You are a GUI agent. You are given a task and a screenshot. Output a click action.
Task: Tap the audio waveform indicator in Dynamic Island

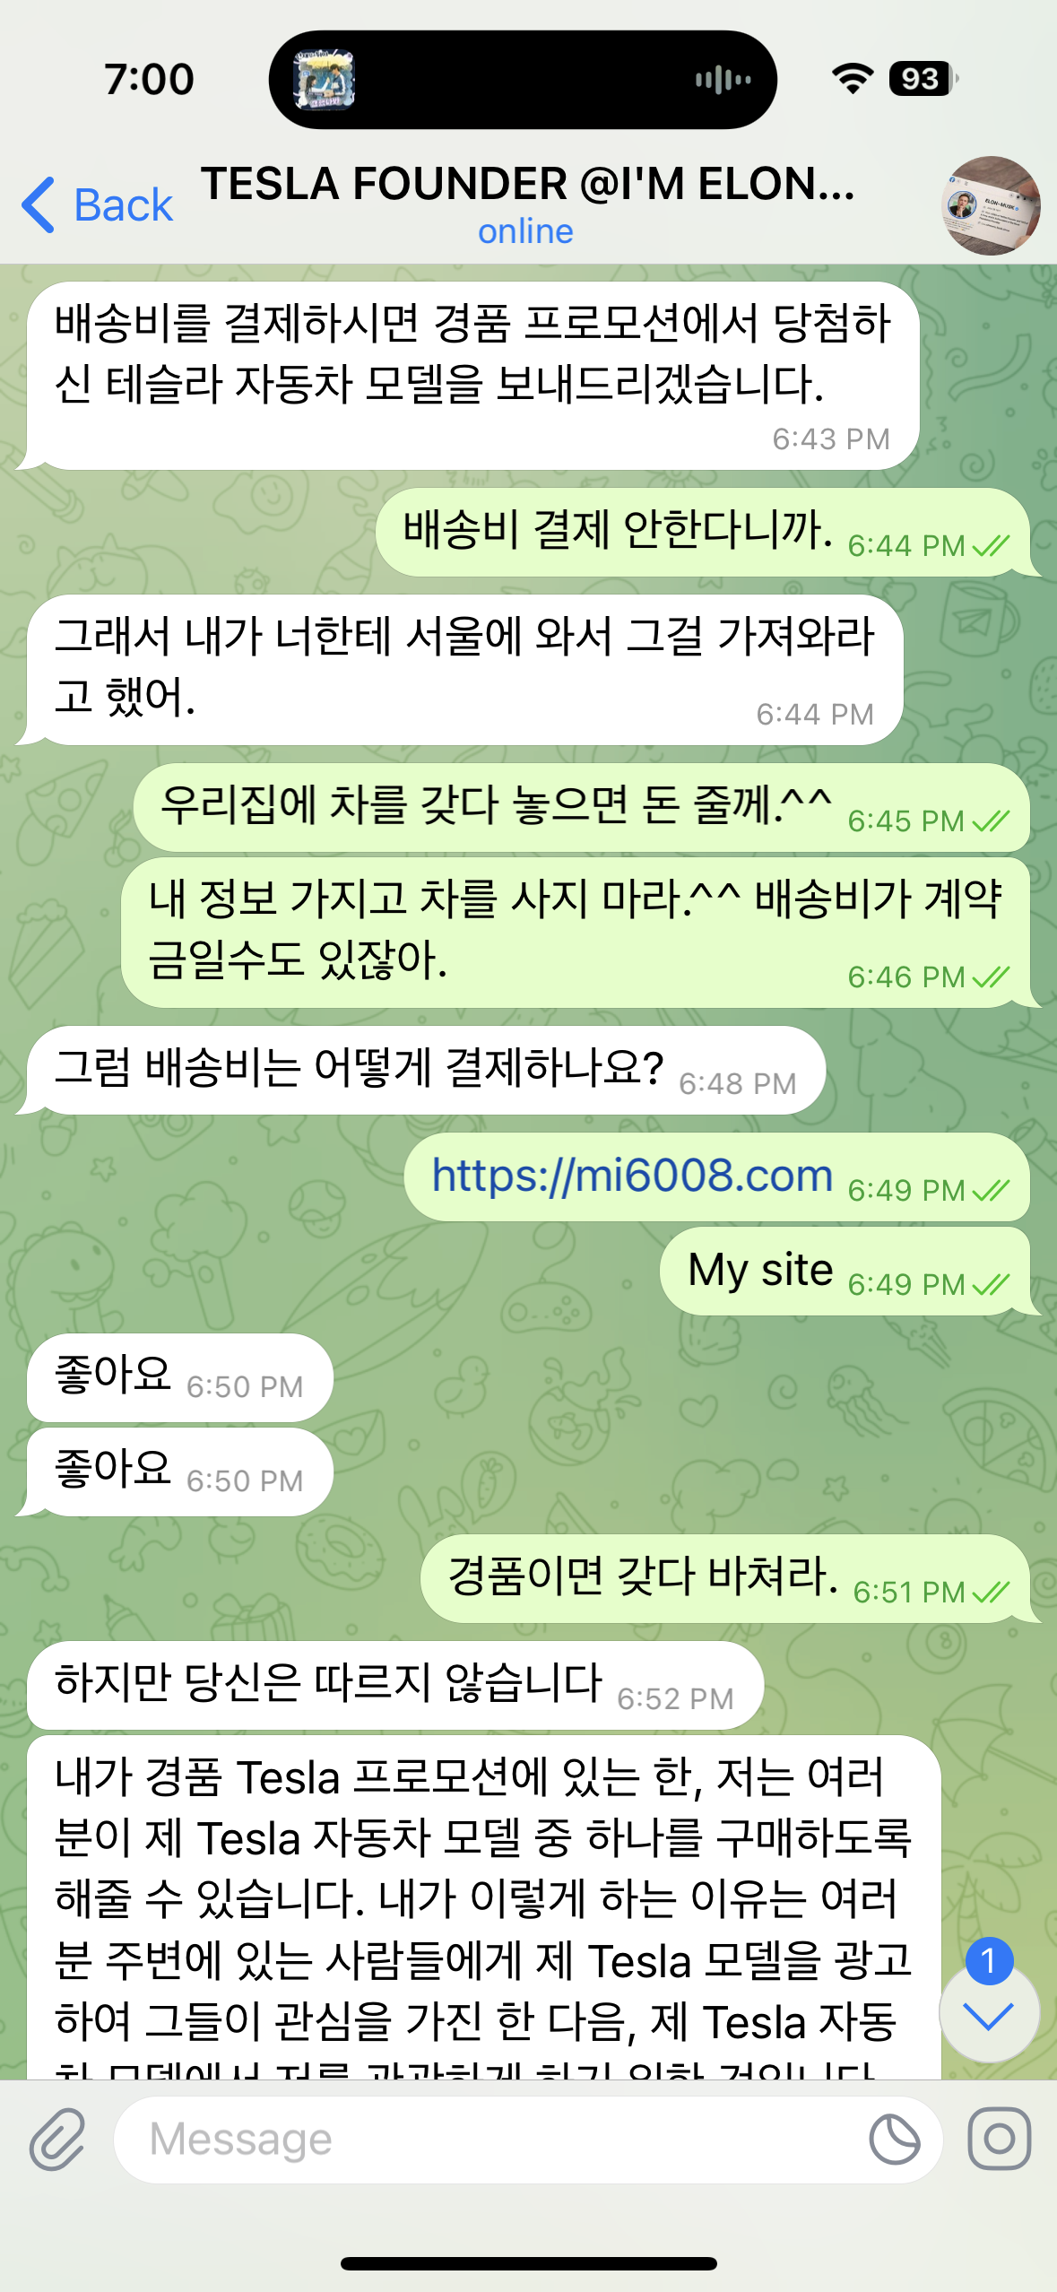[x=723, y=81]
